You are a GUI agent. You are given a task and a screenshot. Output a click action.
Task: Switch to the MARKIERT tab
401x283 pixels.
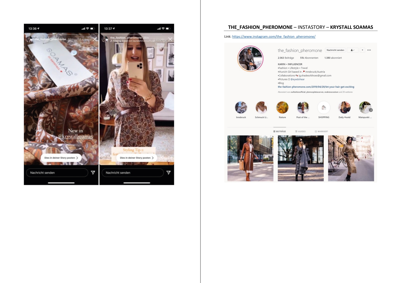[x=321, y=131]
